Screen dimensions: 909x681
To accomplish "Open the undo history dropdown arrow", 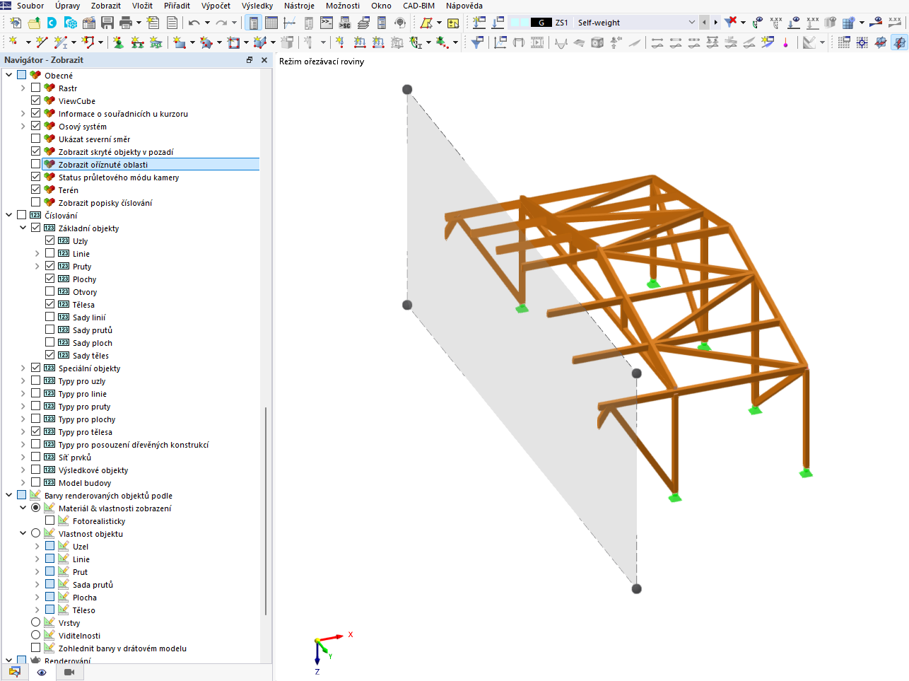I will (207, 23).
